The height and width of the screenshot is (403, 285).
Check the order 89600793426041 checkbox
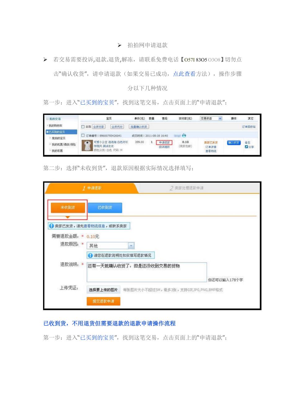pyautogui.click(x=83, y=136)
